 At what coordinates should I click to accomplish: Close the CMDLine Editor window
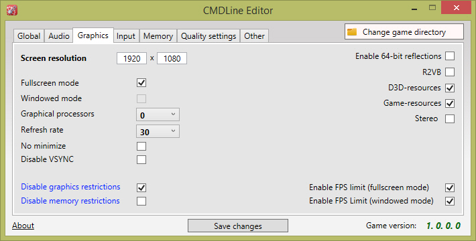[457, 7]
